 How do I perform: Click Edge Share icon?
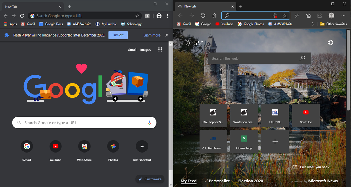tap(320, 15)
